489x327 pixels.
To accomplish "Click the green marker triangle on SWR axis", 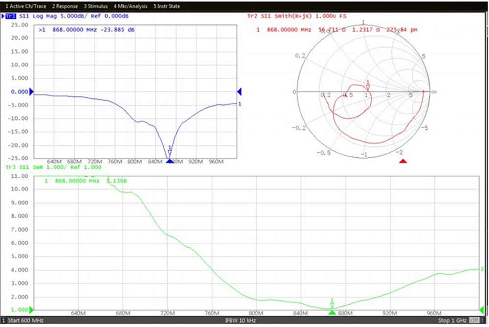I will point(332,312).
